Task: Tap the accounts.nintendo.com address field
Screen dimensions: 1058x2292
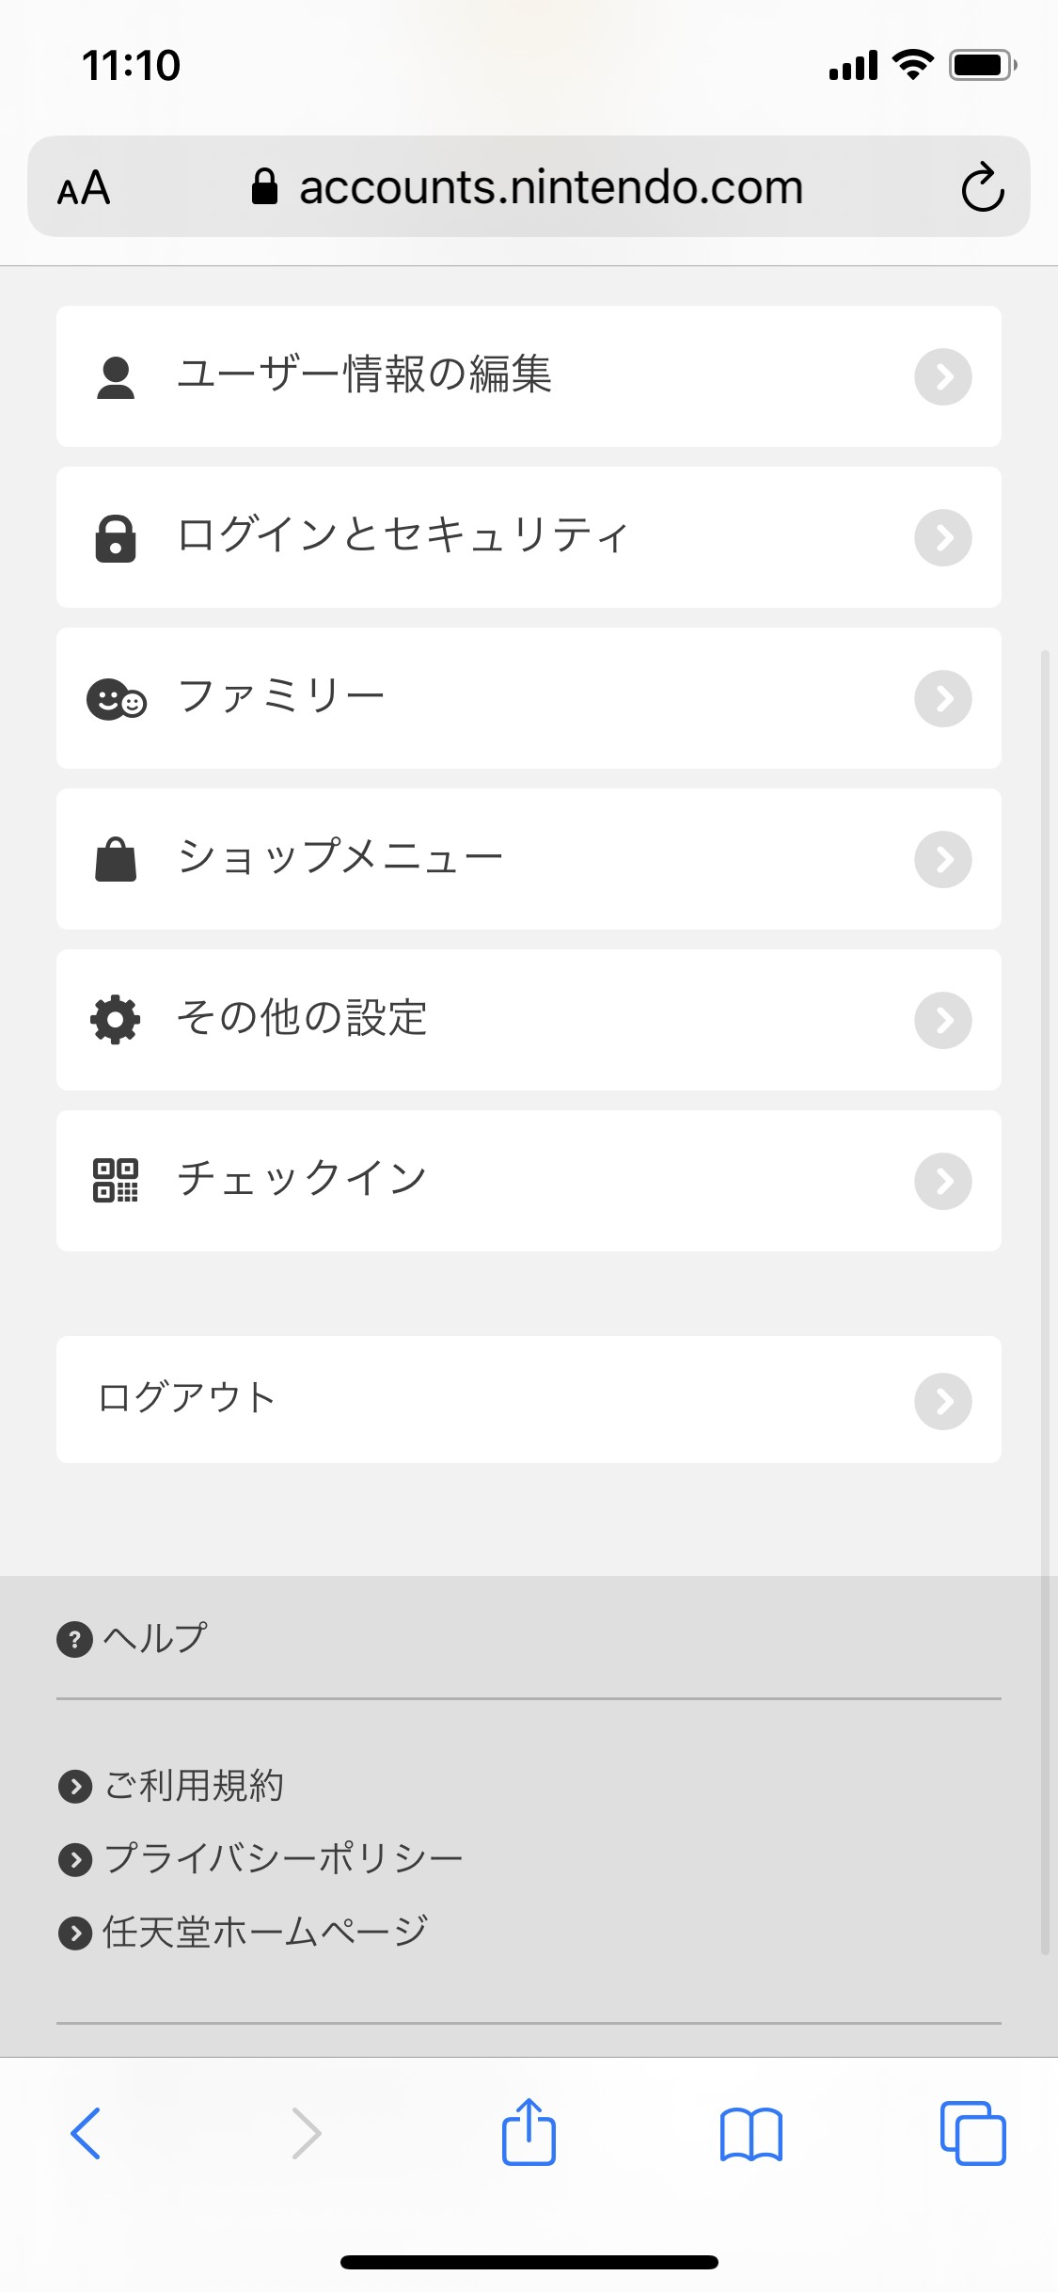Action: [x=550, y=187]
